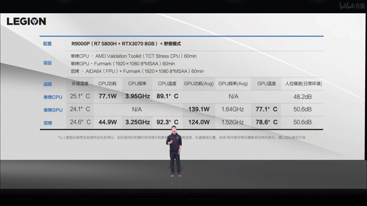Select the '双烤' row label

click(48, 123)
